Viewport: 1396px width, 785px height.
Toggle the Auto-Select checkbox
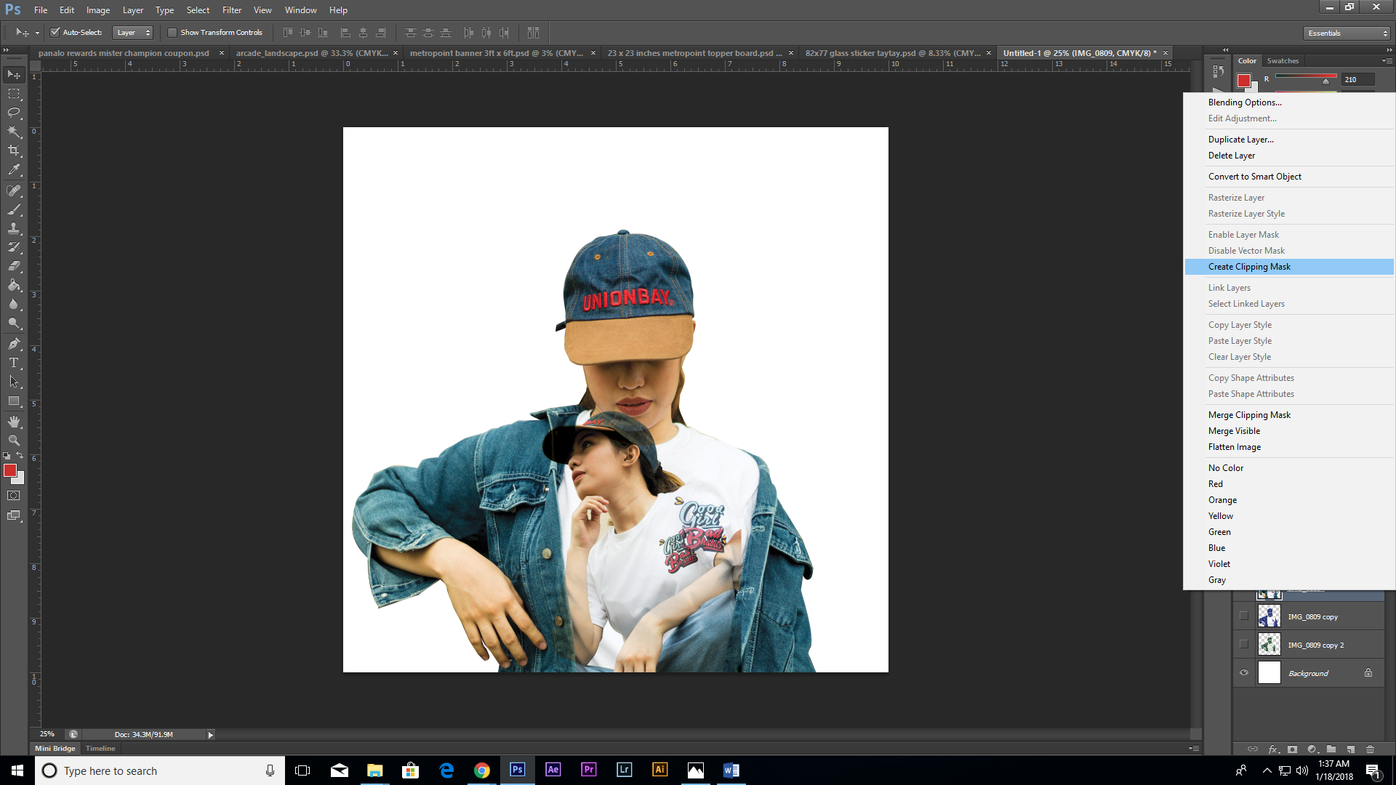55,33
